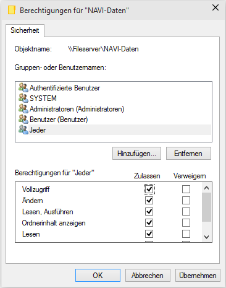Uncheck Vollzugriff allow checkbox
Viewport: 226px width, 288px height.
pyautogui.click(x=149, y=189)
